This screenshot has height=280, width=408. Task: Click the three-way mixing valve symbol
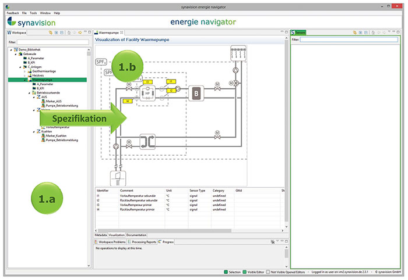(x=236, y=83)
